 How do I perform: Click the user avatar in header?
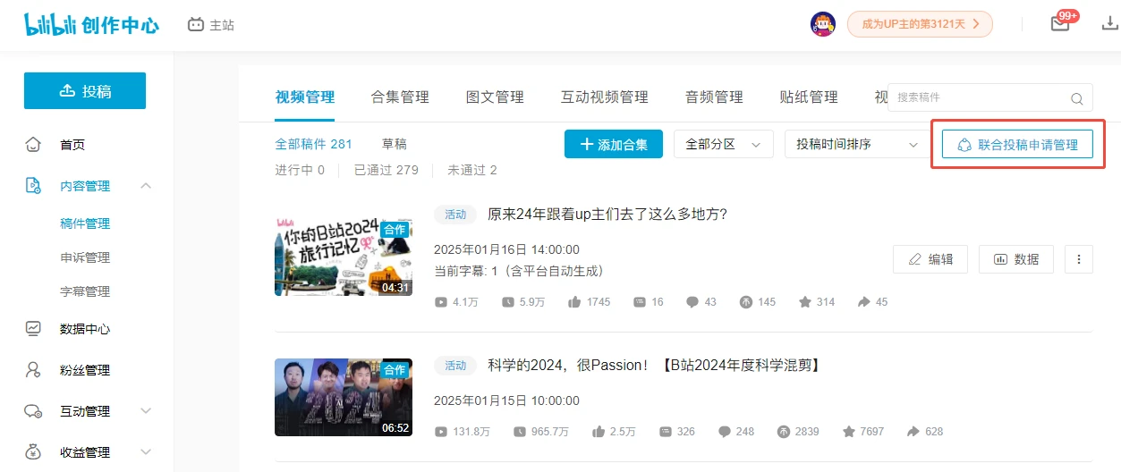(x=822, y=24)
